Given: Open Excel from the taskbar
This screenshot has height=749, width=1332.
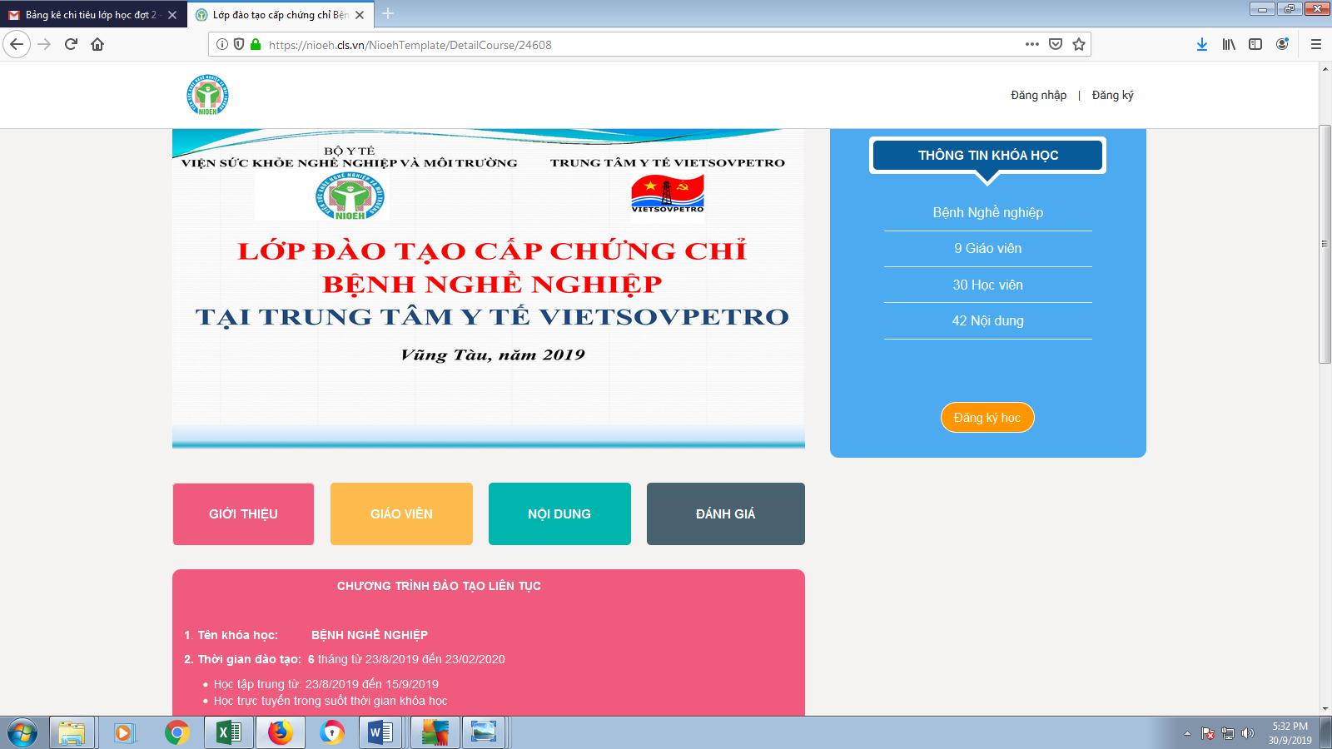Looking at the screenshot, I should 228,733.
